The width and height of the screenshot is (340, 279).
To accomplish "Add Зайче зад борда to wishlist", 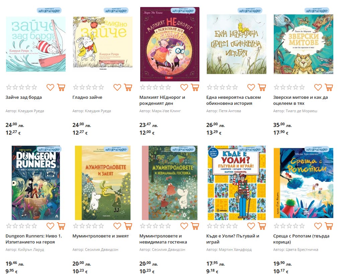I will 50,87.
